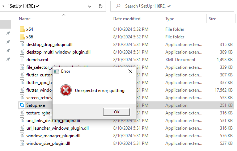This screenshot has height=151, width=237.
Task: Close the Error dialog with X
Action: pos(130,71)
